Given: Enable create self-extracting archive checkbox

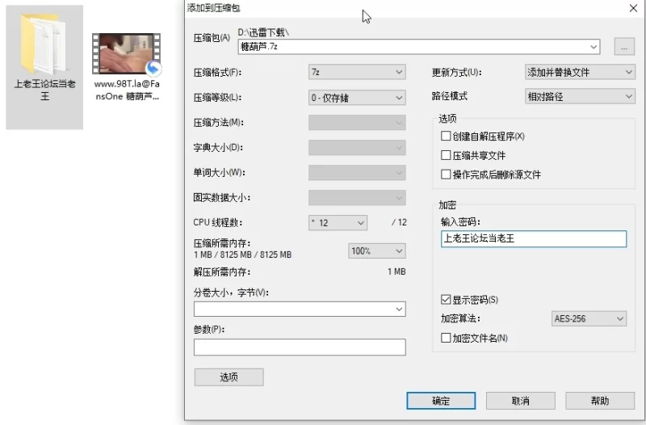Looking at the screenshot, I should click(446, 137).
